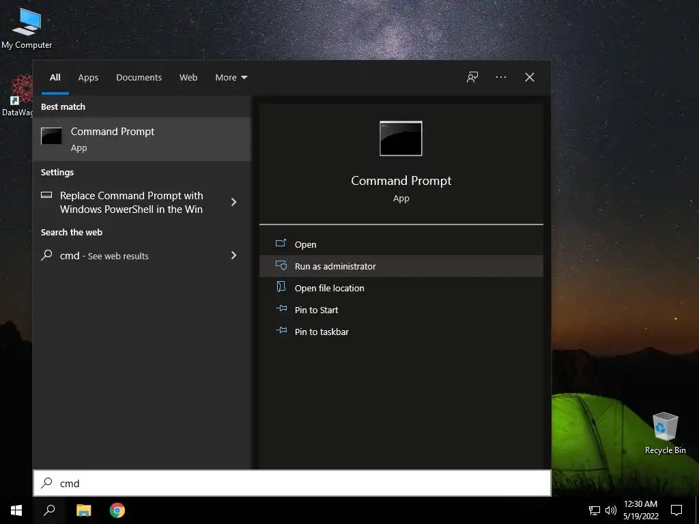
Task: Click the feedback person icon in search panel
Action: pyautogui.click(x=472, y=78)
